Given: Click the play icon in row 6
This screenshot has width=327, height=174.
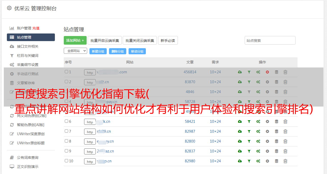Looking at the screenshot, I should click(267, 121).
